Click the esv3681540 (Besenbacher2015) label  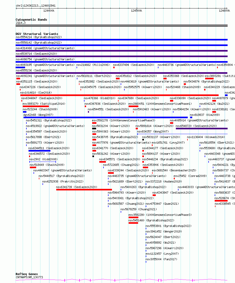[174, 171]
